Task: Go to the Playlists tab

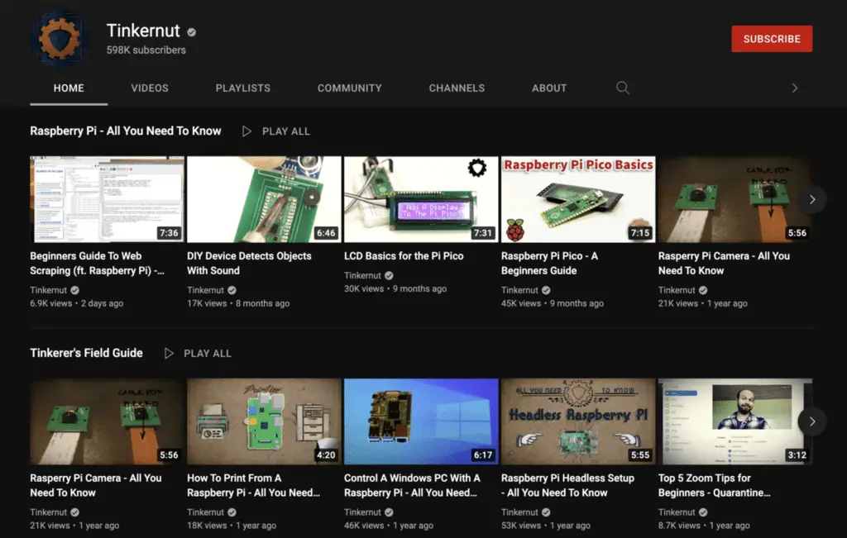Action: [x=243, y=88]
